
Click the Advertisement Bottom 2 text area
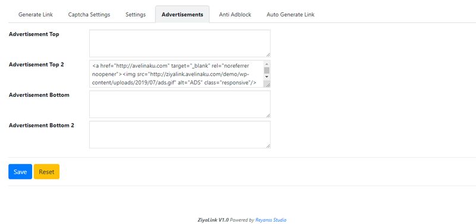click(x=180, y=135)
